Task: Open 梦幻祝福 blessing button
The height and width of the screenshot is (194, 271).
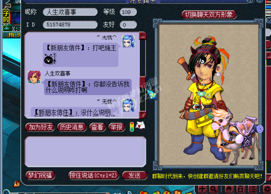Action: tap(40, 175)
